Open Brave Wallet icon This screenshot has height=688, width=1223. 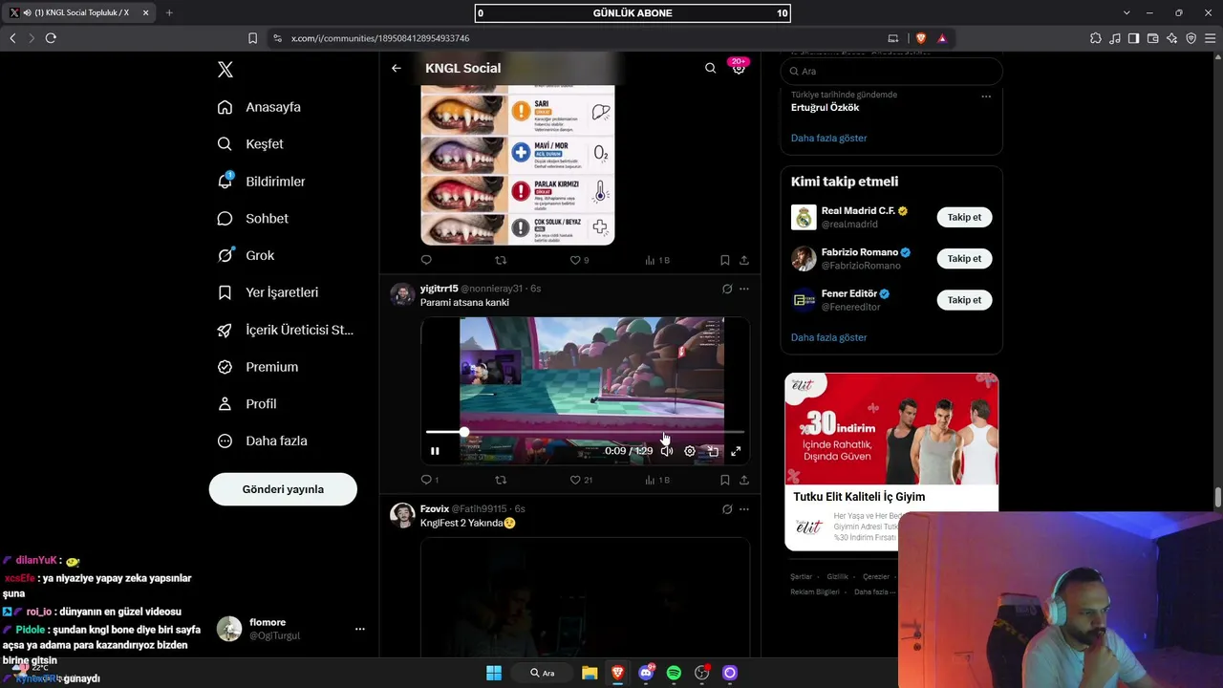pos(1152,38)
